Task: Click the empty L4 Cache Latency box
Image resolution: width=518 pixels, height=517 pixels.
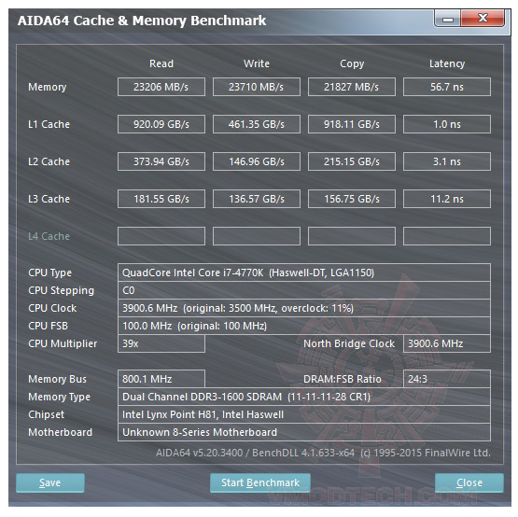Action: (x=447, y=236)
